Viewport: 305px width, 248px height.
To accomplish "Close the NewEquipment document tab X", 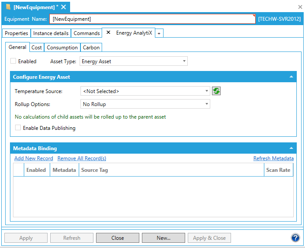I will tap(63, 7).
